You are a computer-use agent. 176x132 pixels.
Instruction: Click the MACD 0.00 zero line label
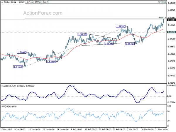point(169,96)
